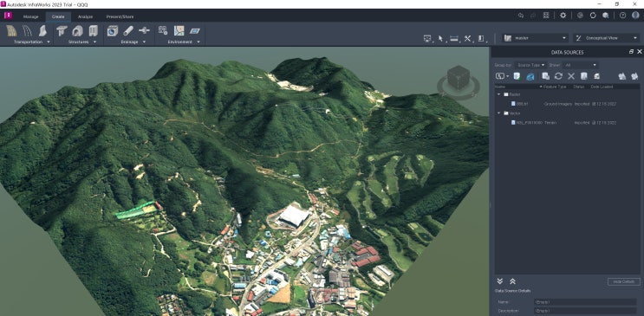Click the data source configure sheet icon
The image size is (644, 316).
pos(583,76)
